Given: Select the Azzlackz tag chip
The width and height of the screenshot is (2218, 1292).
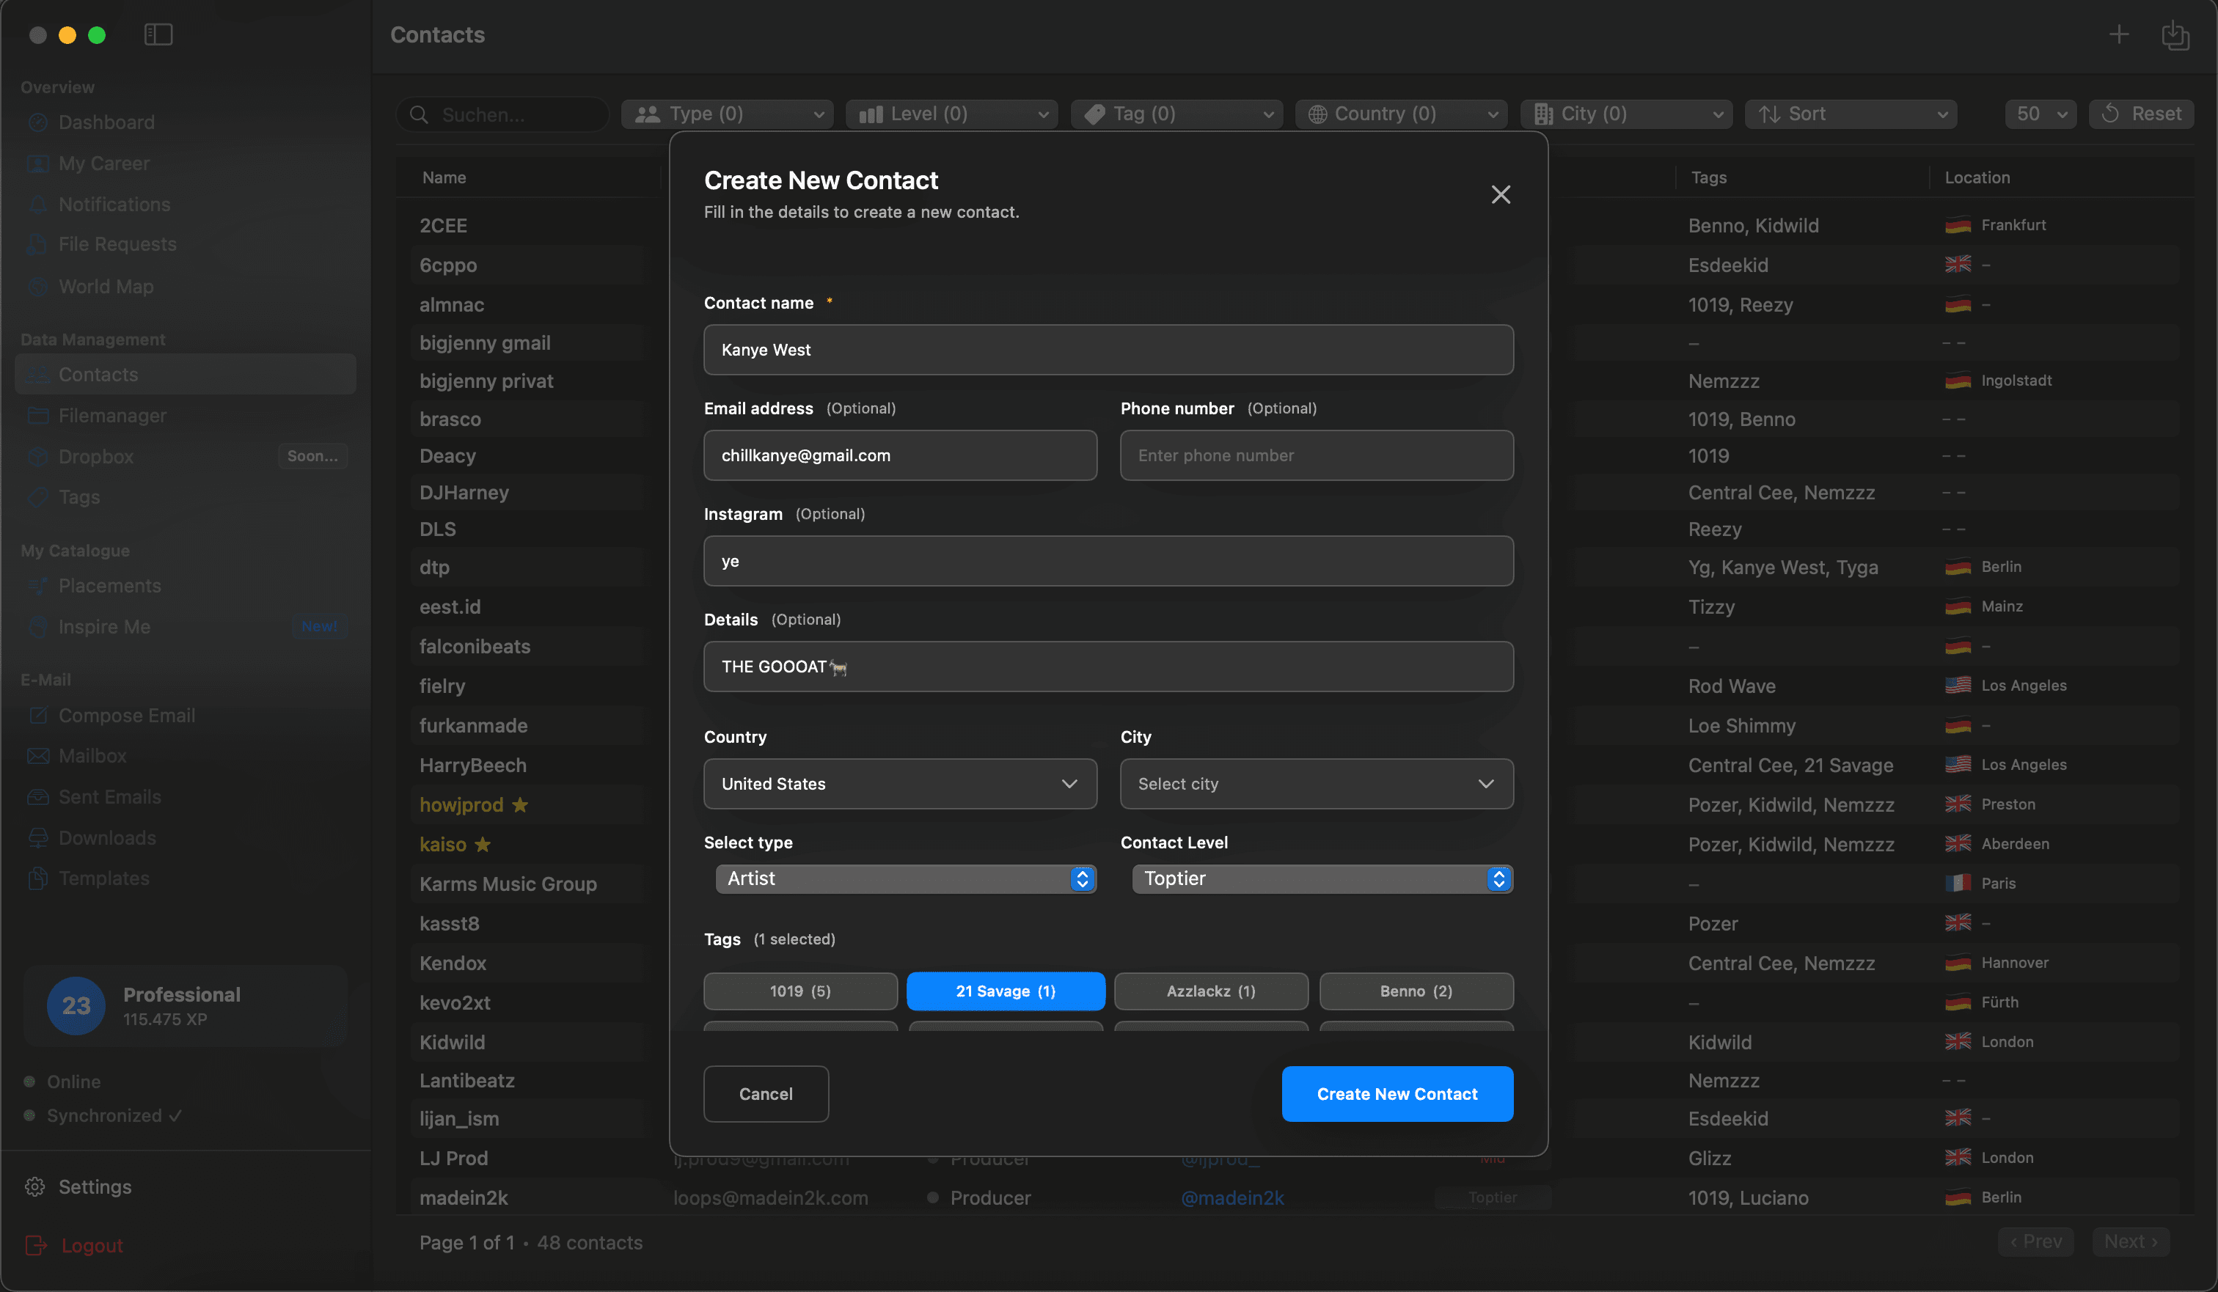Looking at the screenshot, I should tap(1210, 991).
